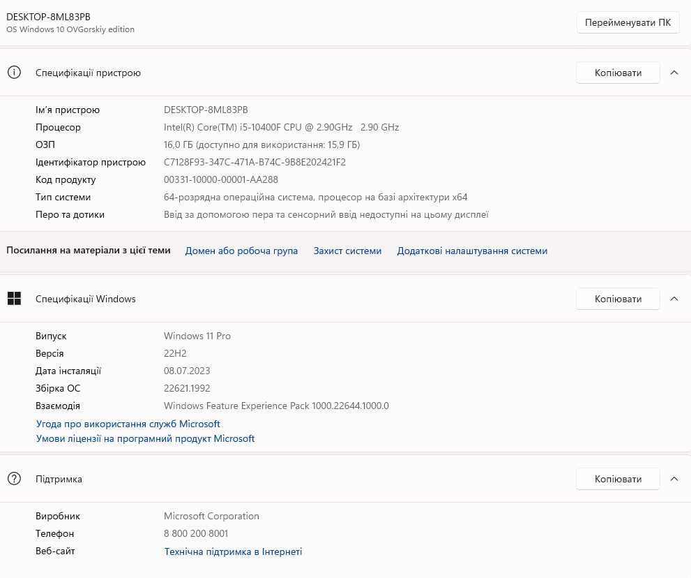Image resolution: width=691 pixels, height=578 pixels.
Task: Copy Windows specifications with Копіювати
Action: pyautogui.click(x=618, y=299)
